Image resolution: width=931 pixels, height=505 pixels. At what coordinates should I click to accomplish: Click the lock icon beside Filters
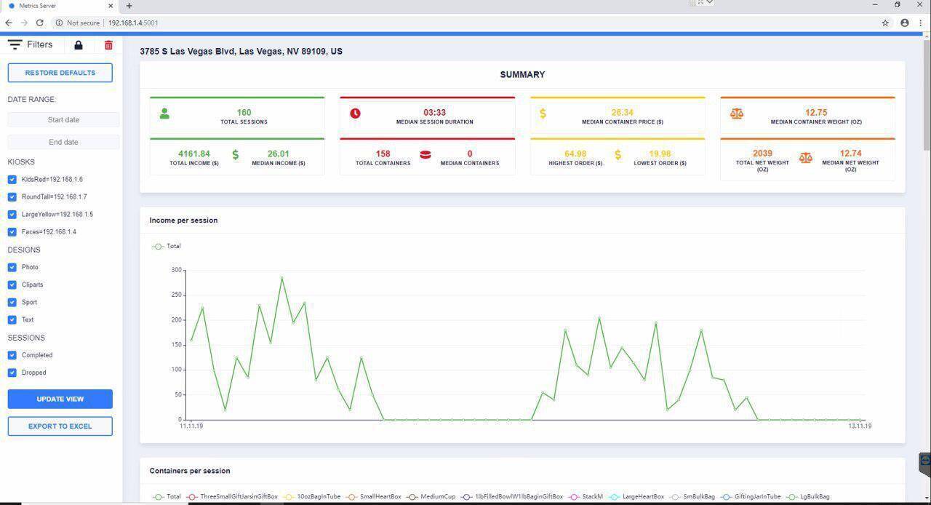click(79, 45)
